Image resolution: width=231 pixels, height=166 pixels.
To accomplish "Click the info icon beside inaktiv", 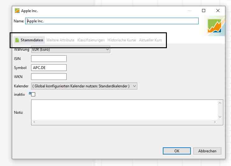I will [30, 93].
